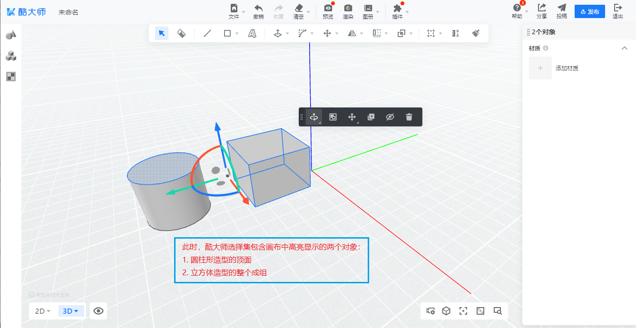Open the cubes model library sidebar icon

(11, 56)
